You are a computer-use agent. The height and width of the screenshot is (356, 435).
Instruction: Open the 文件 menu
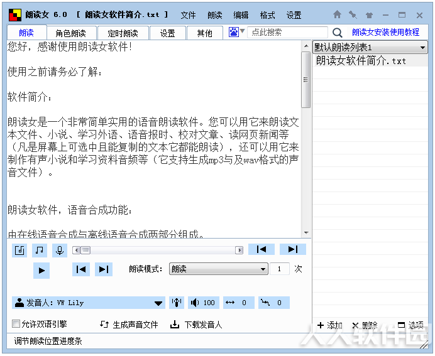point(188,15)
